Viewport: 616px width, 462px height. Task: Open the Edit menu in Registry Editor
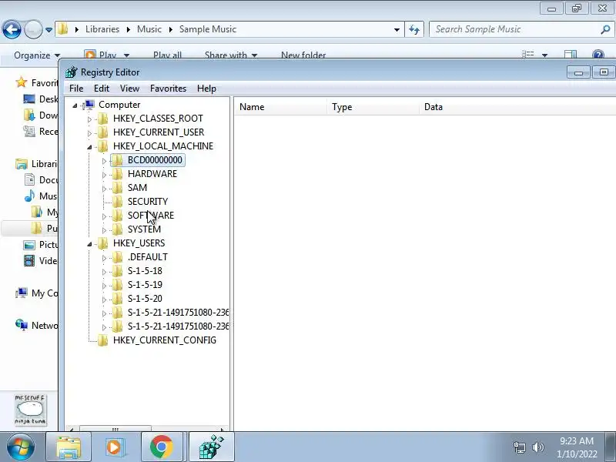pos(102,89)
